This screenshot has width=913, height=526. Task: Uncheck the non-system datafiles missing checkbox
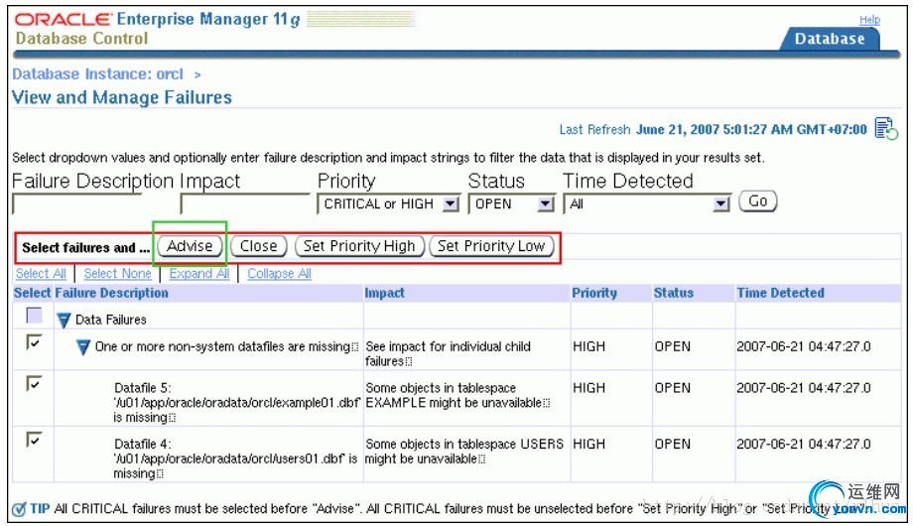(x=35, y=342)
